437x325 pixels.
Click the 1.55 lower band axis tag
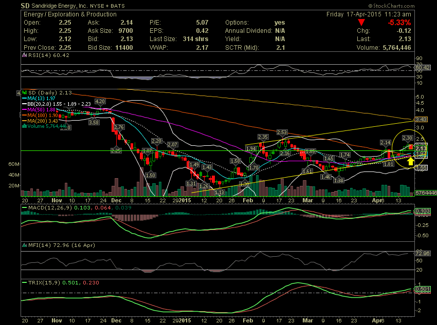[421, 167]
